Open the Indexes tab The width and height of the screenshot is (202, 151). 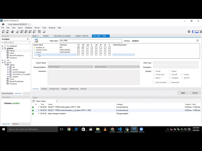tap(44, 89)
